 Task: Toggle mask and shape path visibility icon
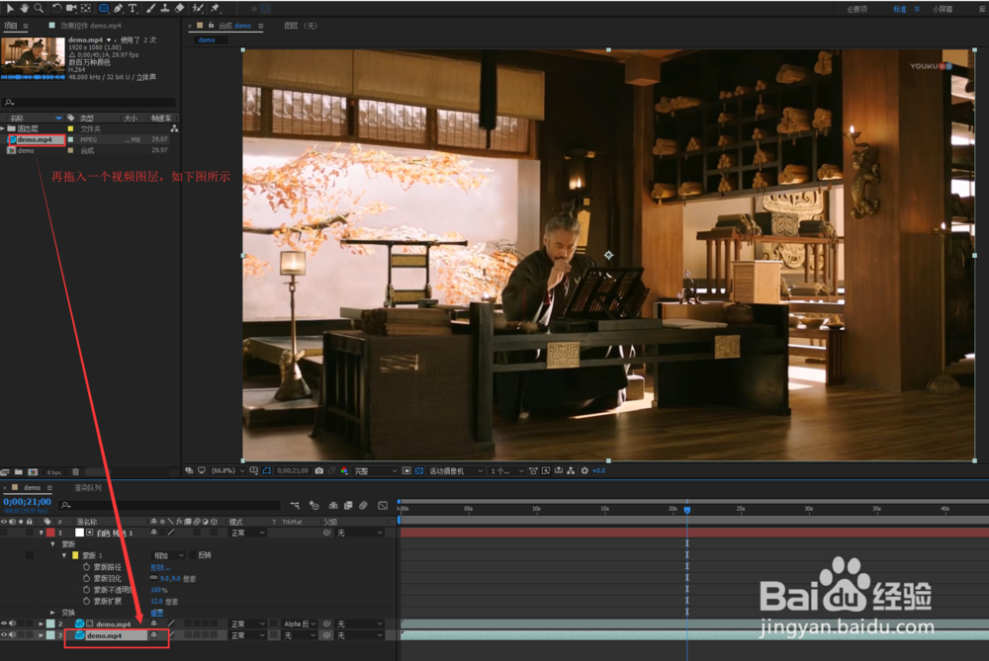tap(267, 470)
